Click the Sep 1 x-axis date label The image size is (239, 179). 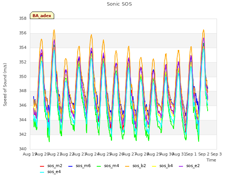click(x=192, y=154)
